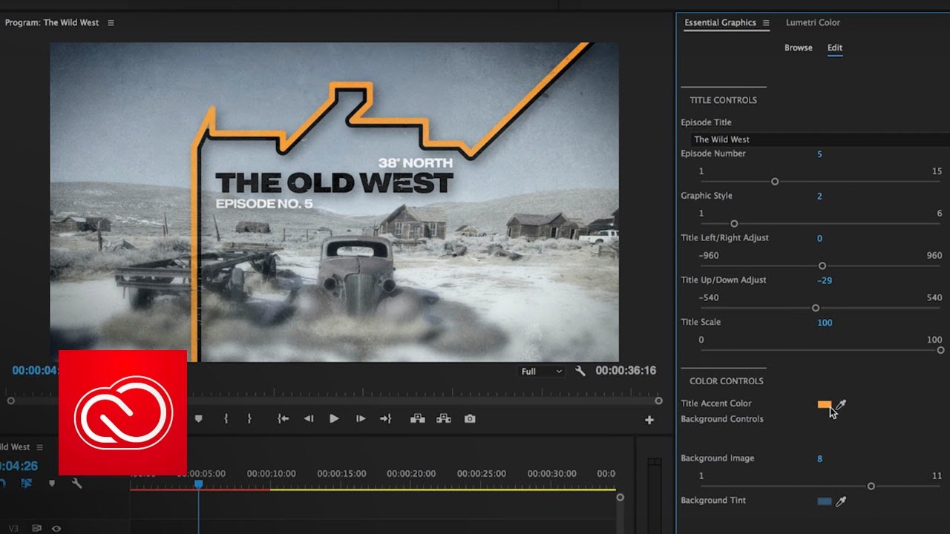Jump to the Out point
Image resolution: width=950 pixels, height=534 pixels.
[385, 419]
